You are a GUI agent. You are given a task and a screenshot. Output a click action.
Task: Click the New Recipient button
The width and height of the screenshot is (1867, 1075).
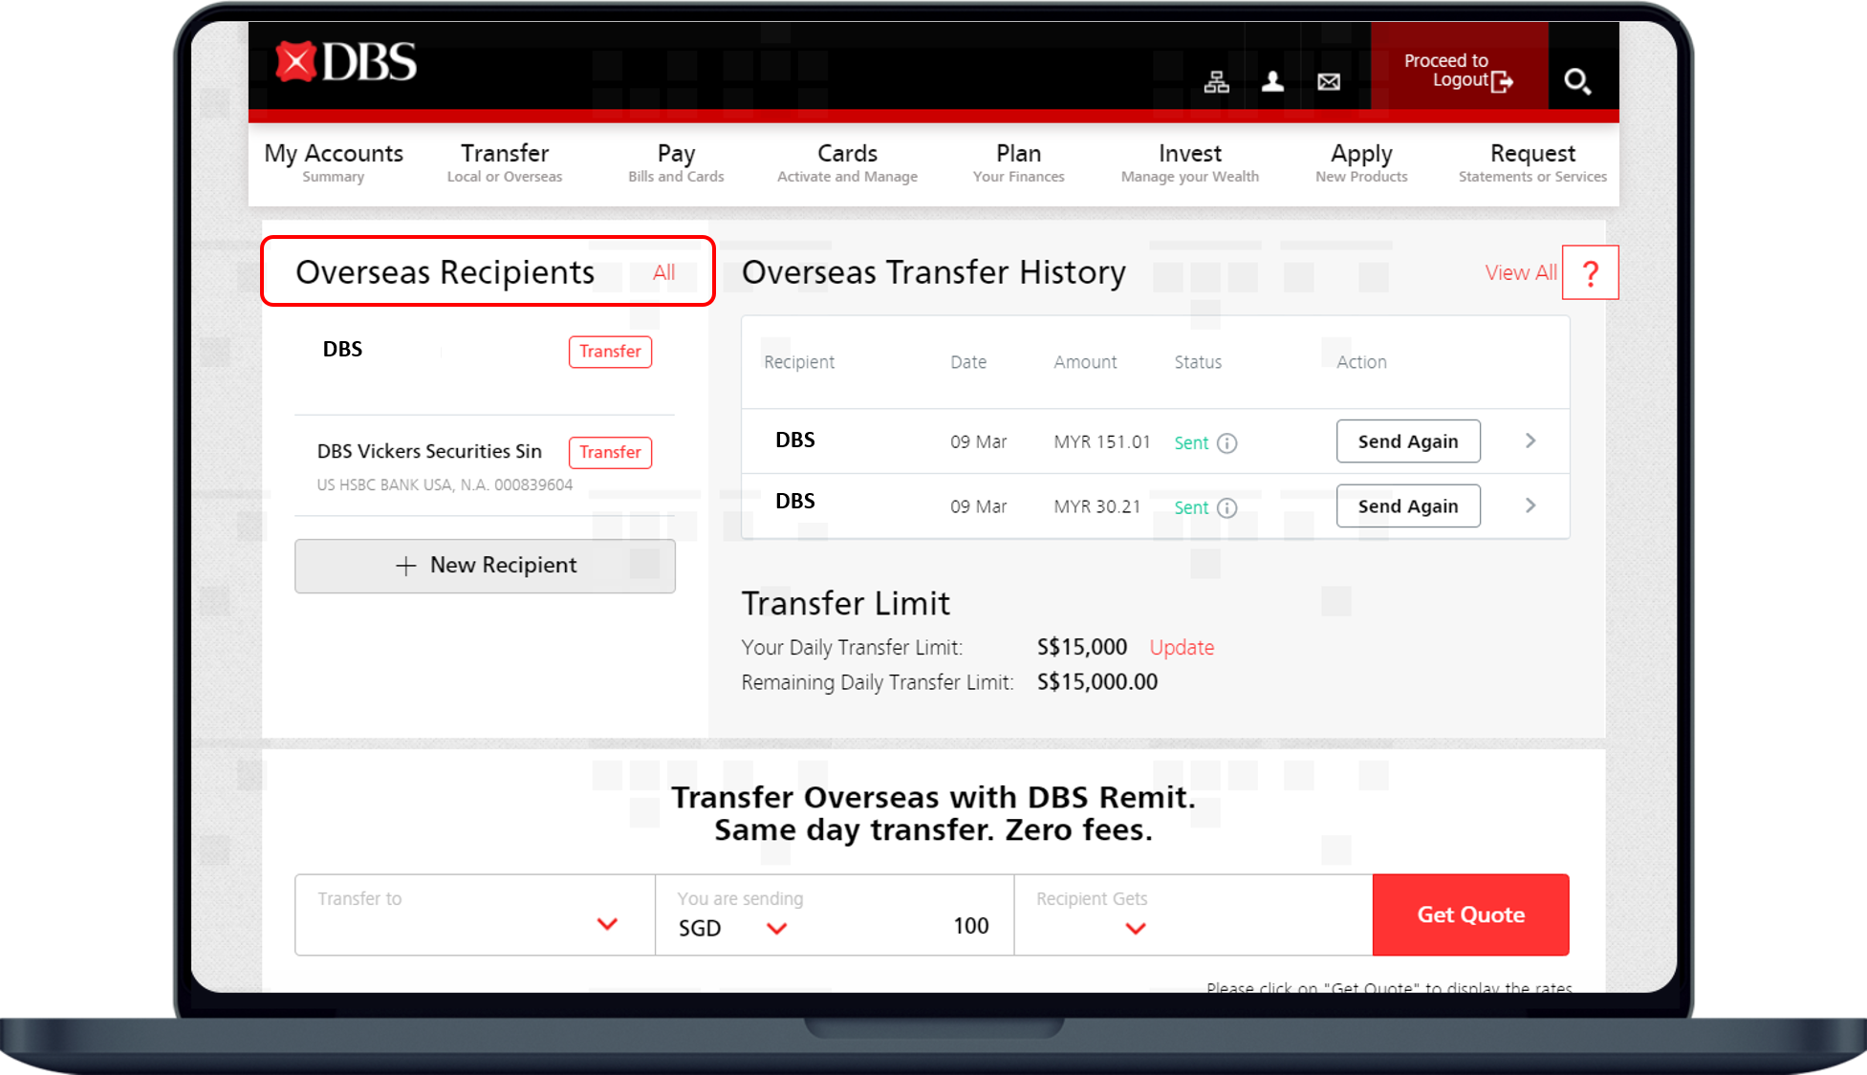tap(485, 566)
